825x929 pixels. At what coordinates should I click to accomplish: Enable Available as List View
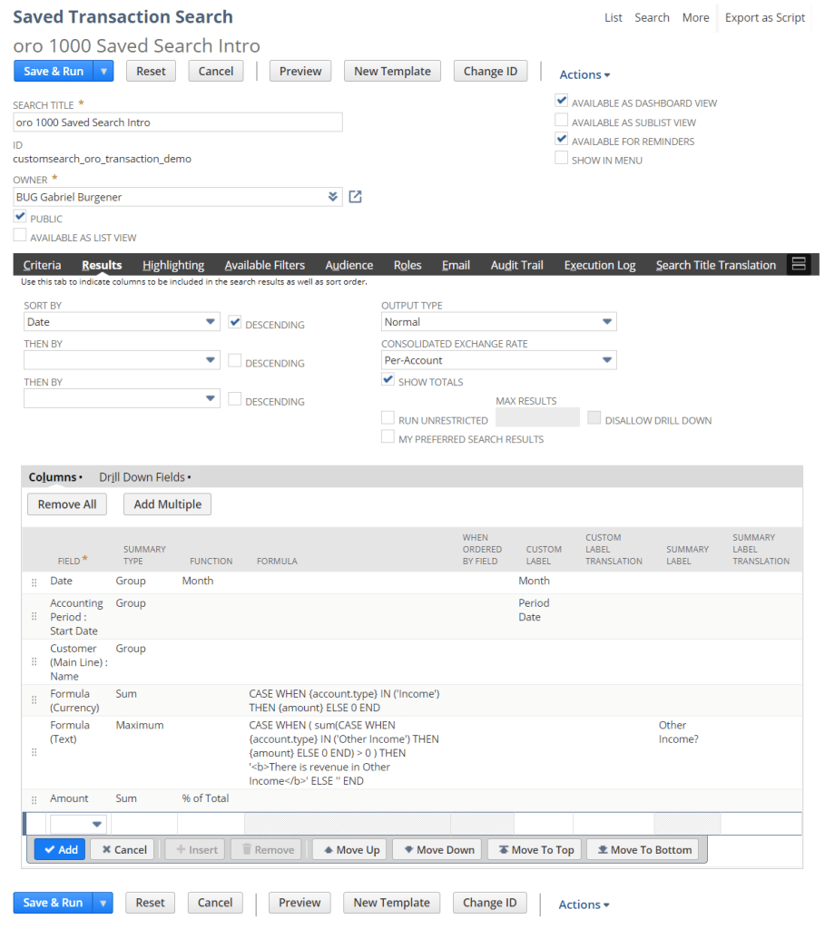[20, 235]
